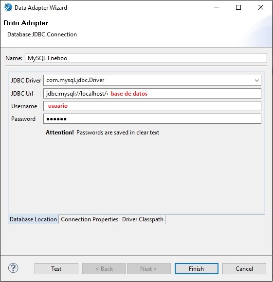Click the Test button
This screenshot has height=282, width=273.
[56, 269]
